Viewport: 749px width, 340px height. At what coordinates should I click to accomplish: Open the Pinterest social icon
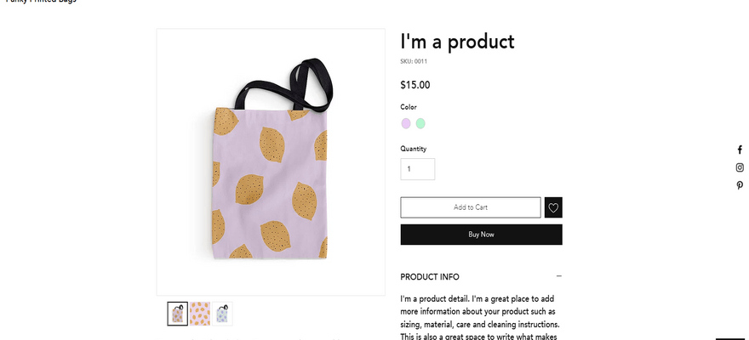point(740,185)
